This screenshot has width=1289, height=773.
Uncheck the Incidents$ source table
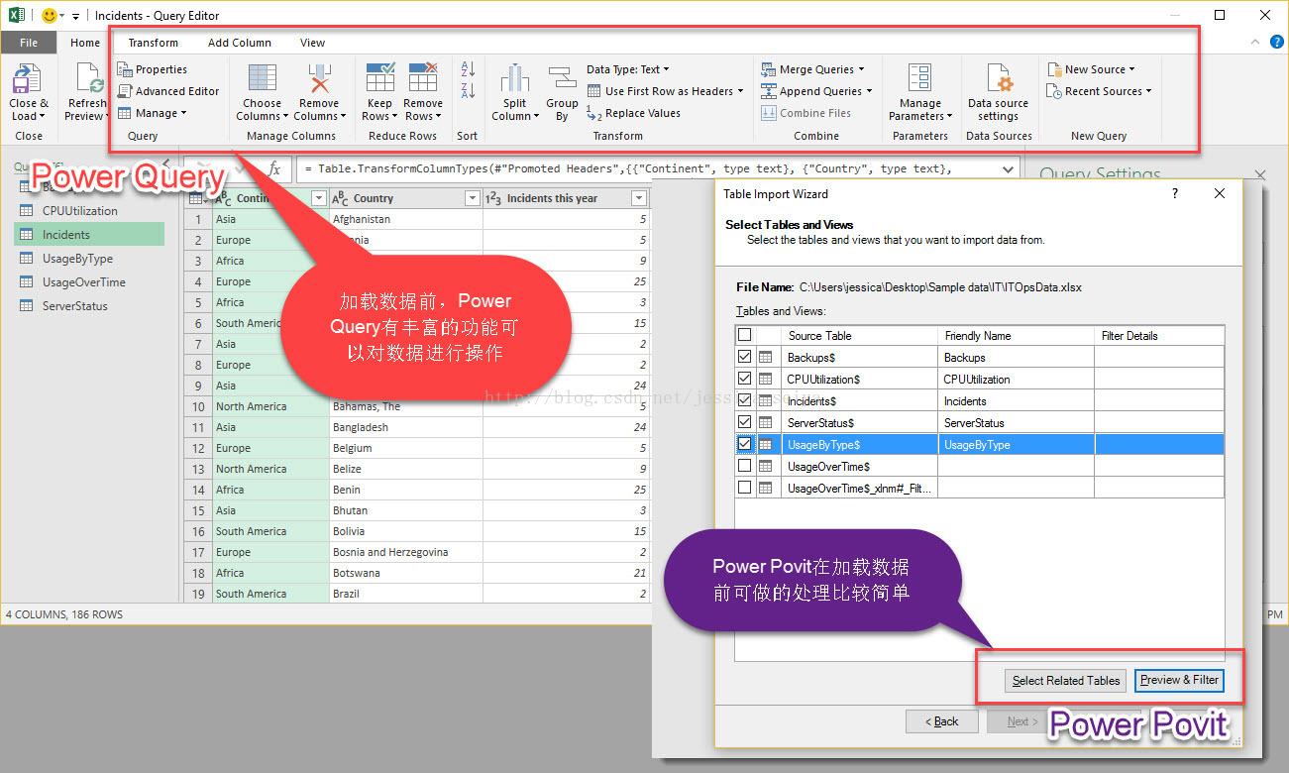pyautogui.click(x=744, y=399)
